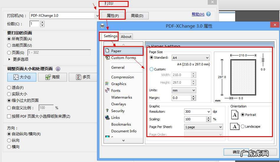Click the Portrait orientation page icon

235,115
